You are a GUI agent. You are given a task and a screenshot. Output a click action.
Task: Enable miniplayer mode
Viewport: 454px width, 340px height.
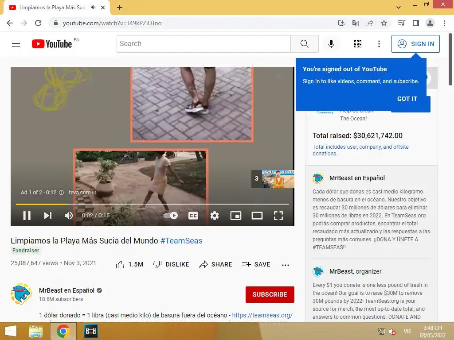click(236, 216)
